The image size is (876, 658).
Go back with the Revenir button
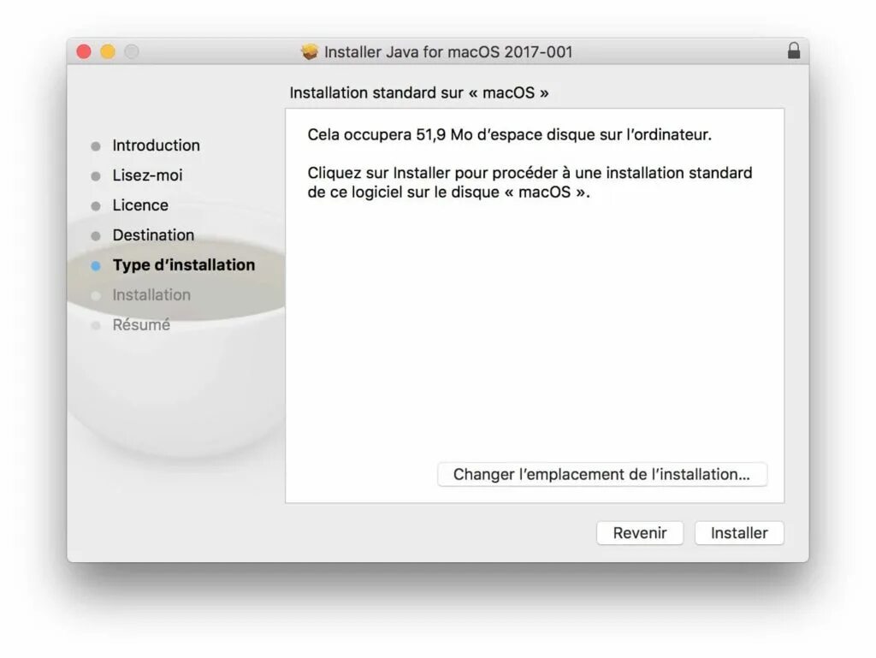pos(640,533)
